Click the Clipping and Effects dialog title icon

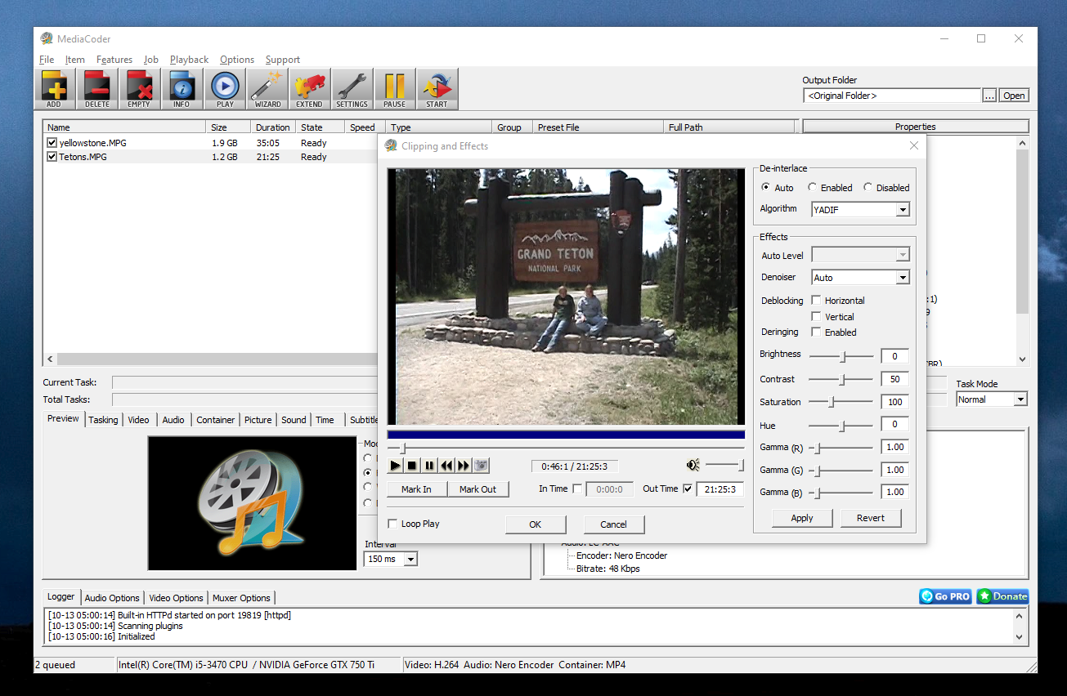coord(391,146)
